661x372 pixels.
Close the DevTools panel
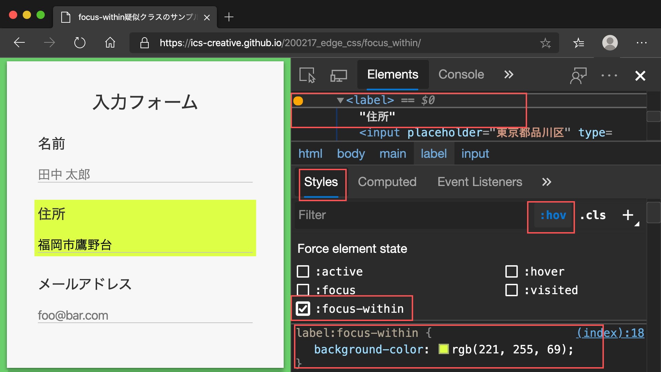click(x=640, y=75)
